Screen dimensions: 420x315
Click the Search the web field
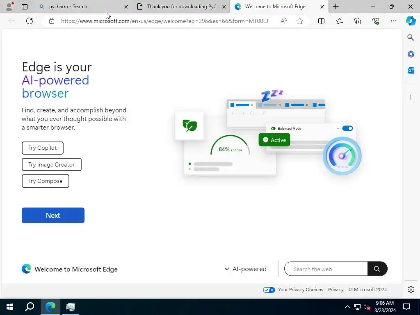click(326, 269)
